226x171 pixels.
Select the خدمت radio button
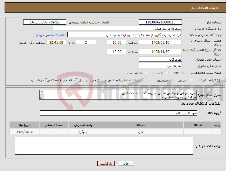(167, 73)
